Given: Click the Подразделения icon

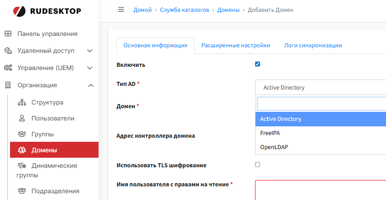Looking at the screenshot, I should pyautogui.click(x=22, y=191).
